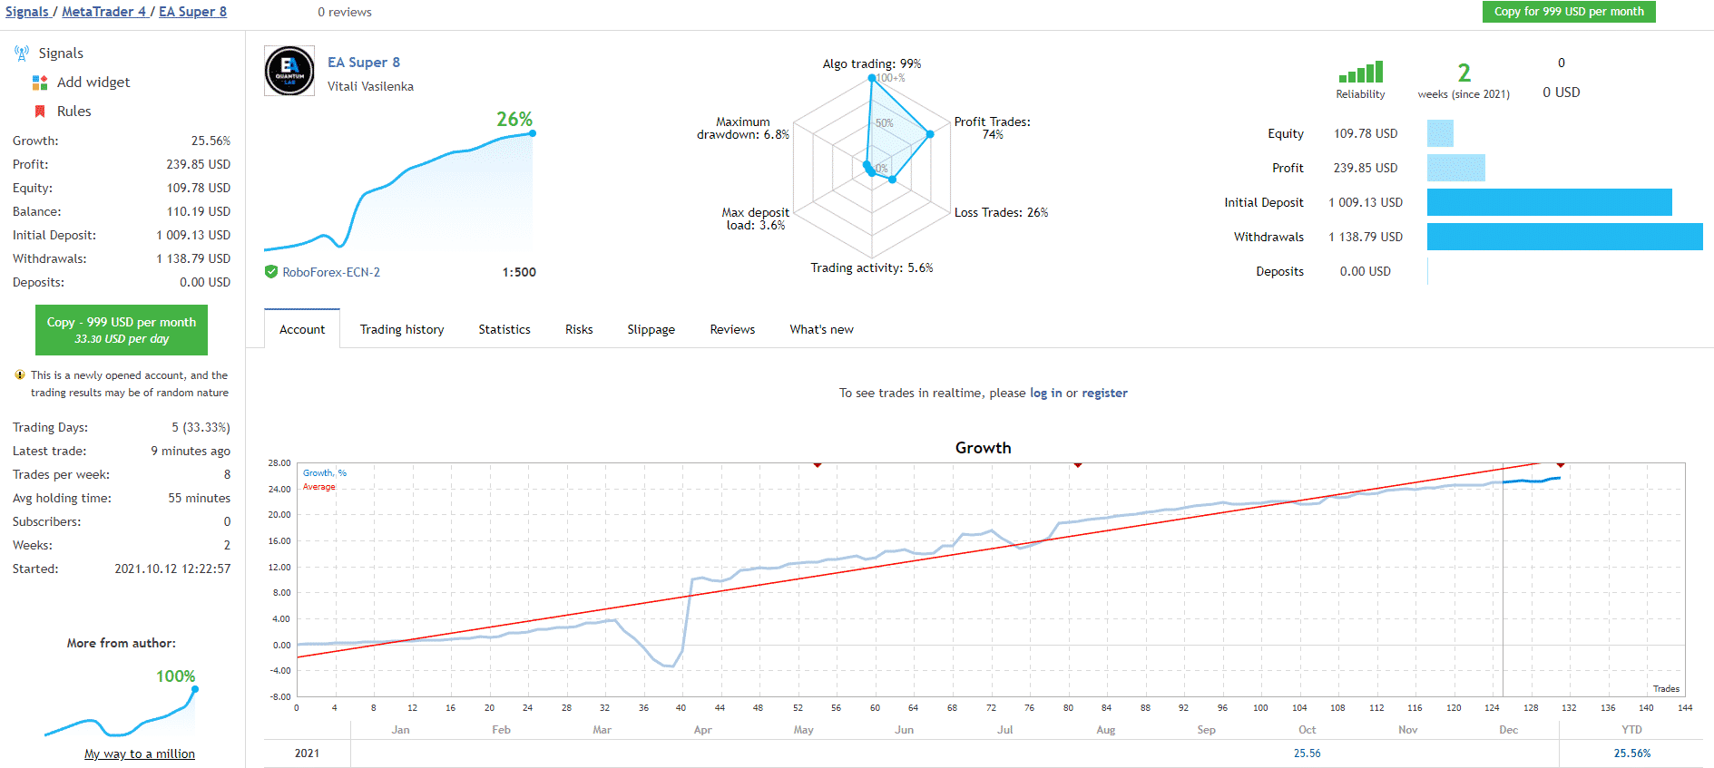Click author name Vitali Vasilenka
This screenshot has width=1714, height=768.
[x=370, y=86]
